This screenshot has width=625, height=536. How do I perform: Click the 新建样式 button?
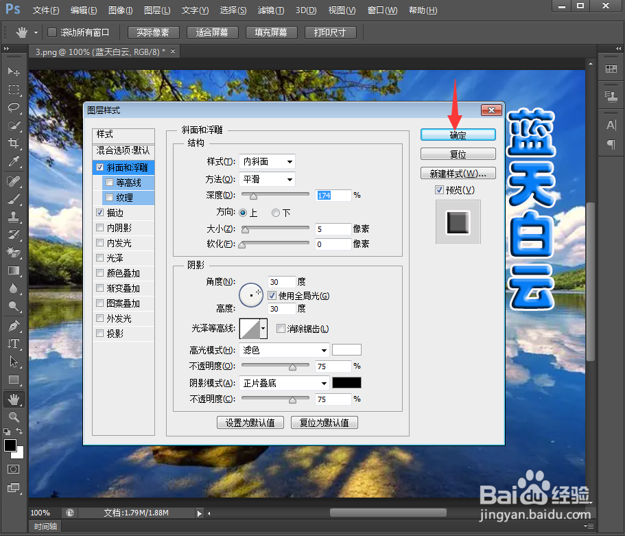pyautogui.click(x=458, y=174)
